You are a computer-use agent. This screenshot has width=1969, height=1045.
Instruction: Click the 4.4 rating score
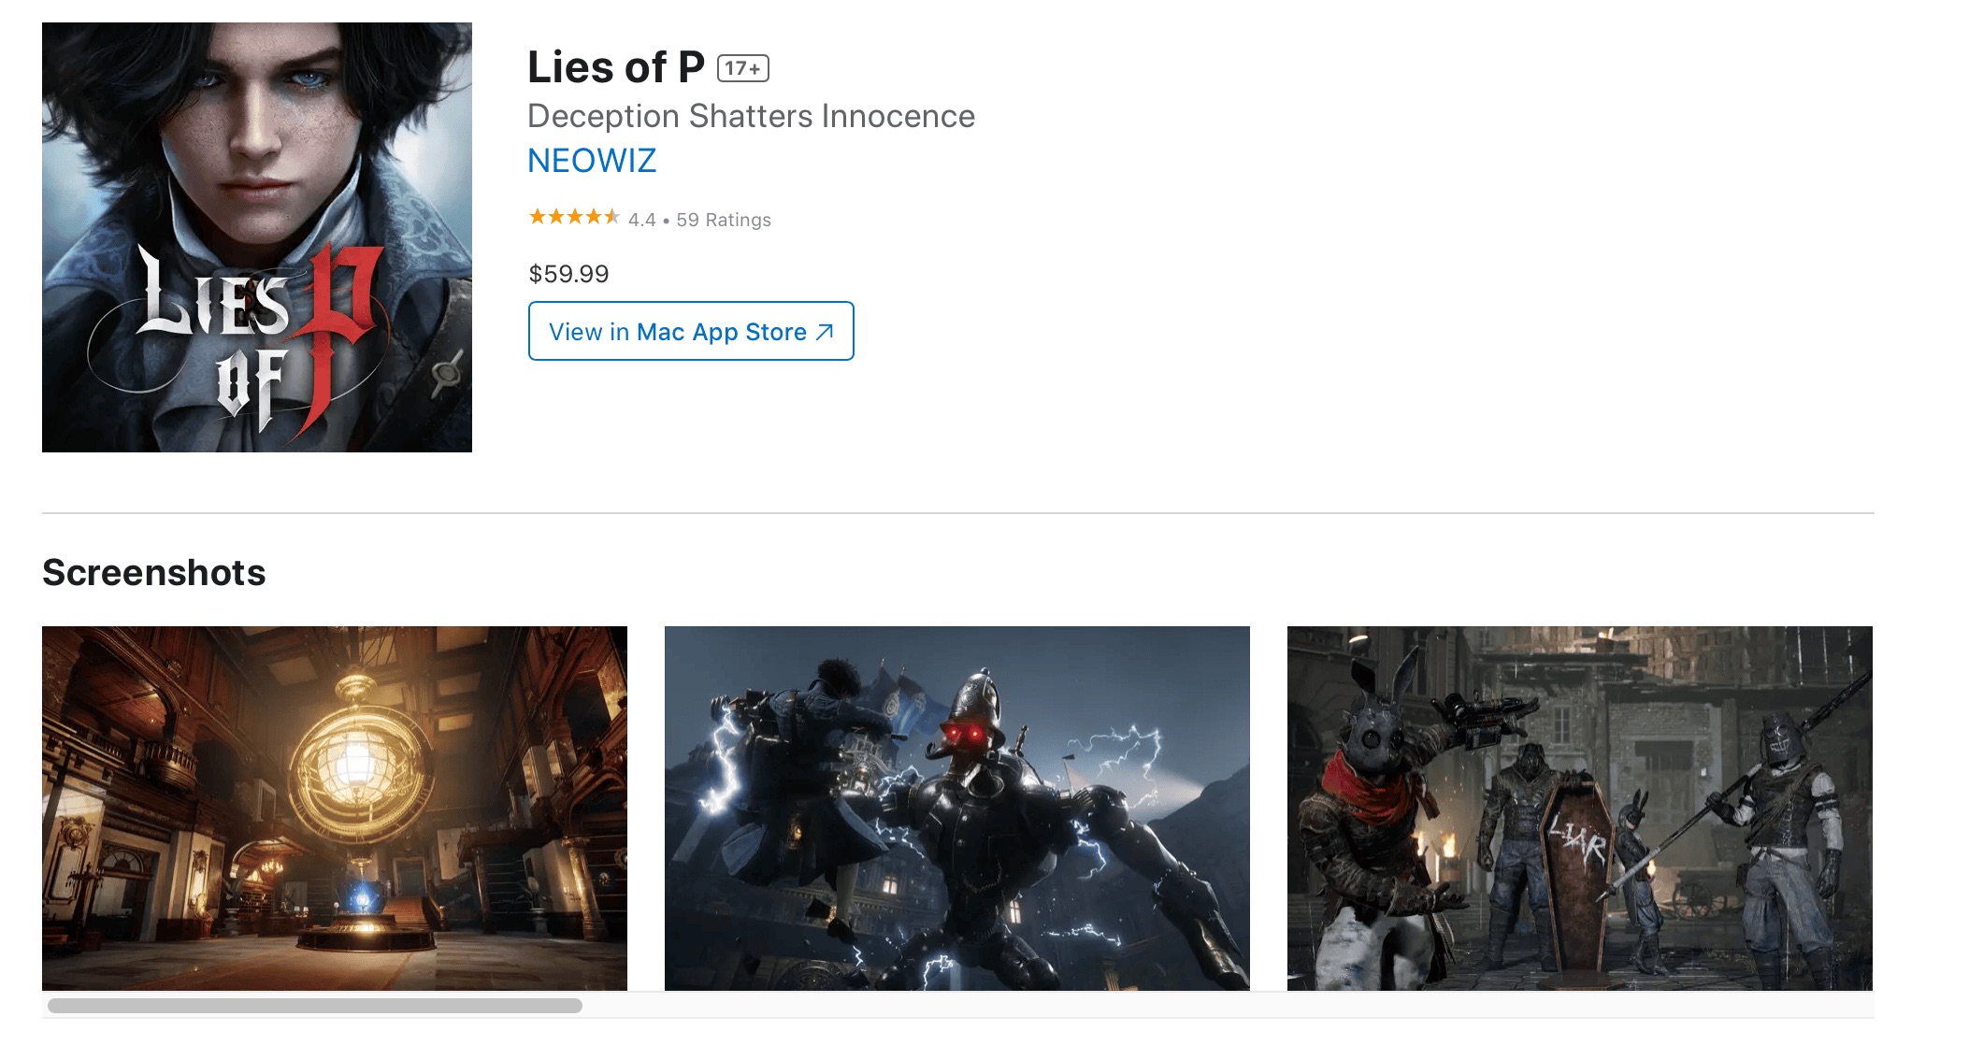pos(641,220)
